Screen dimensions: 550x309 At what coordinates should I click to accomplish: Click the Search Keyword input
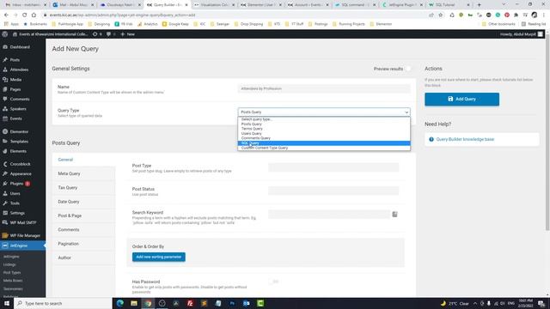click(329, 214)
